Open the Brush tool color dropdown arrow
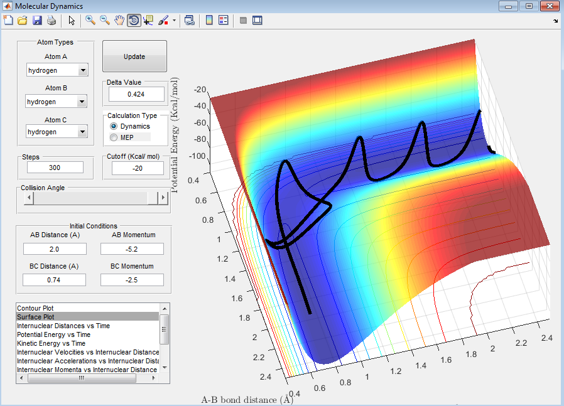 click(x=175, y=21)
